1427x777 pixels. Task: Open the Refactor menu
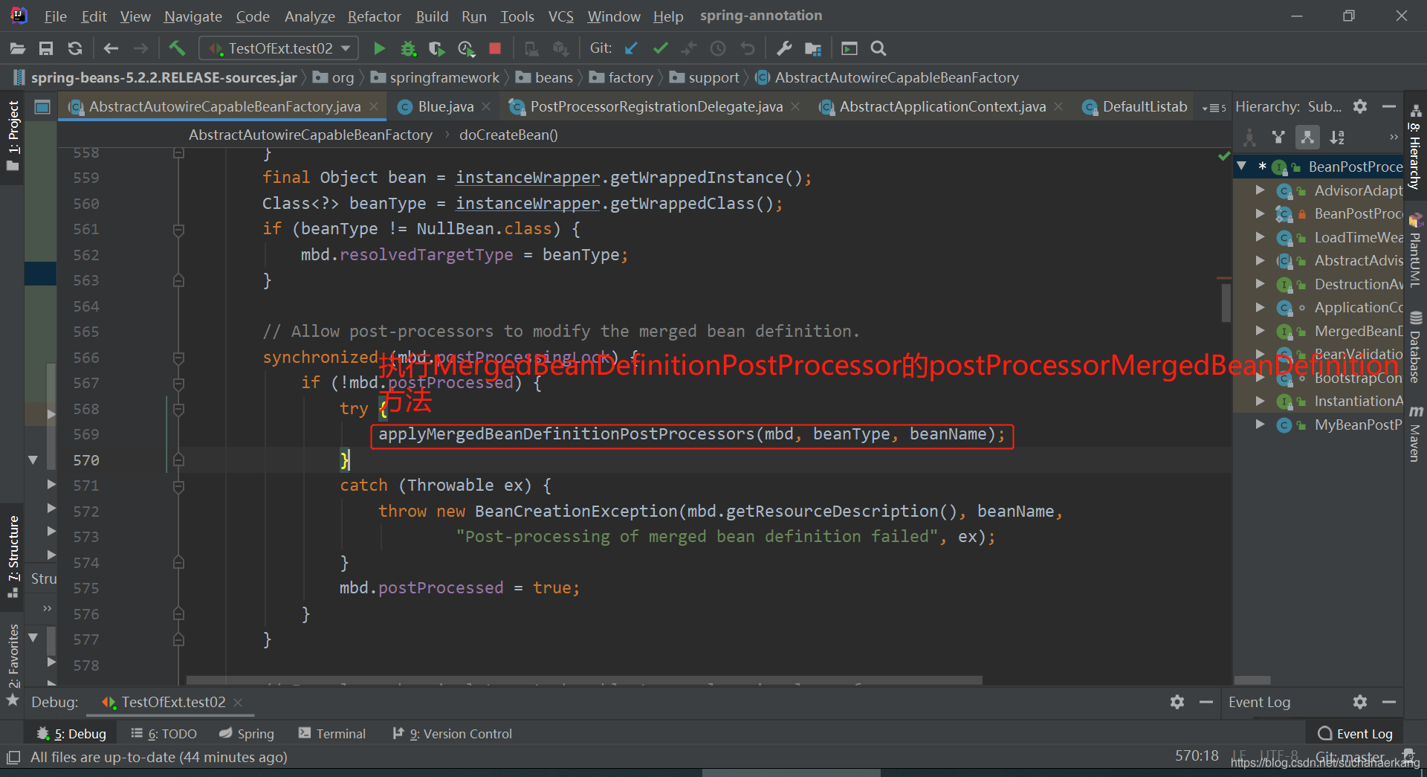[x=374, y=16]
